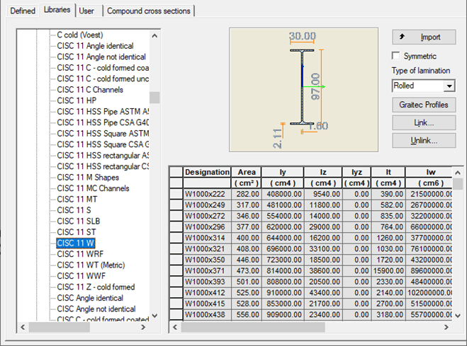467x346 pixels.
Task: Open the Type of lamination dropdown
Action: pos(449,86)
